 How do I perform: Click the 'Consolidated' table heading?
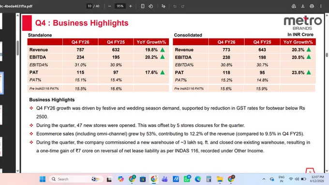188,35
